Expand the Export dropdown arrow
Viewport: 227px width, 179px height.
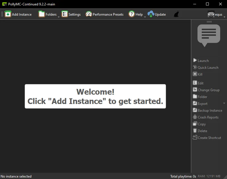pos(224,103)
